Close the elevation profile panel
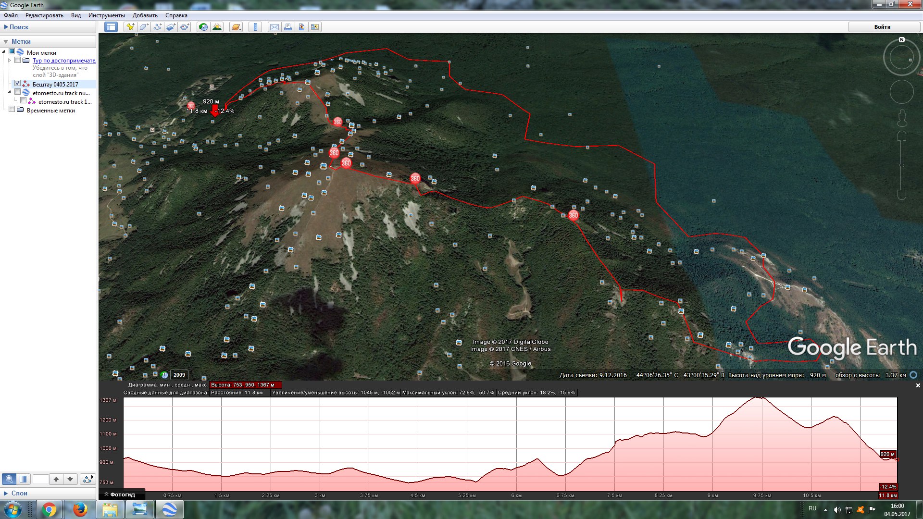 [918, 385]
